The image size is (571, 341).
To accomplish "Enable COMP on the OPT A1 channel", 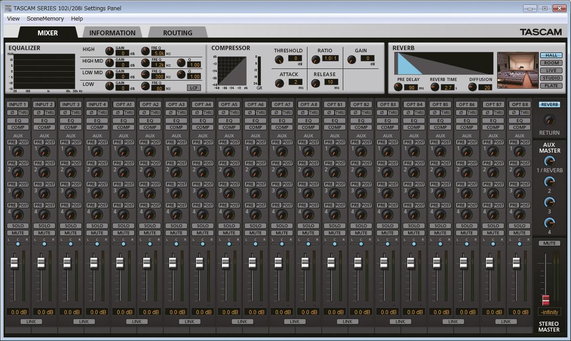I will tap(123, 128).
